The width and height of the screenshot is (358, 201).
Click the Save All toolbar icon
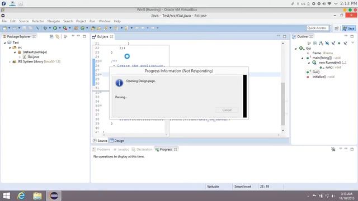pos(30,28)
